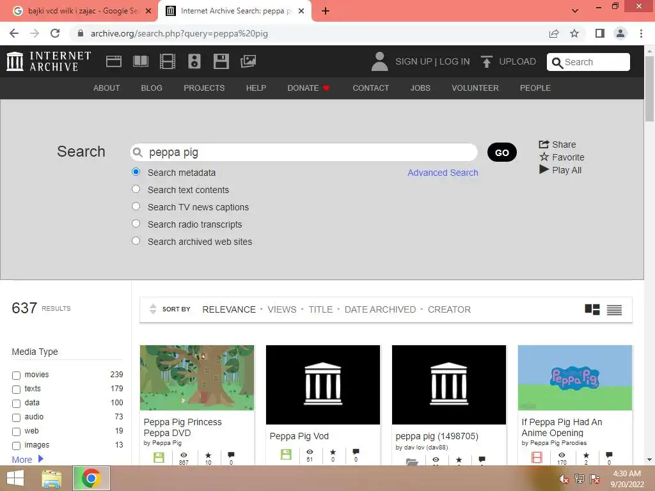Click browser back arrow
Image resolution: width=655 pixels, height=491 pixels.
[x=14, y=33]
